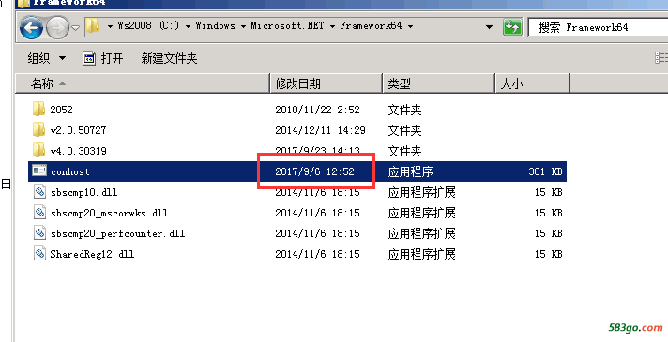Select sbscmp10.dll file name
The image size is (668, 342).
point(83,192)
